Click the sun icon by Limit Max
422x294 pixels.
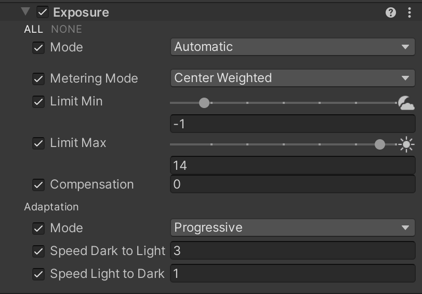[406, 144]
